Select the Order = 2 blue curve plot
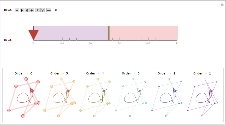Image resolution: width=226 pixels, height=125 pixels. pos(167,98)
